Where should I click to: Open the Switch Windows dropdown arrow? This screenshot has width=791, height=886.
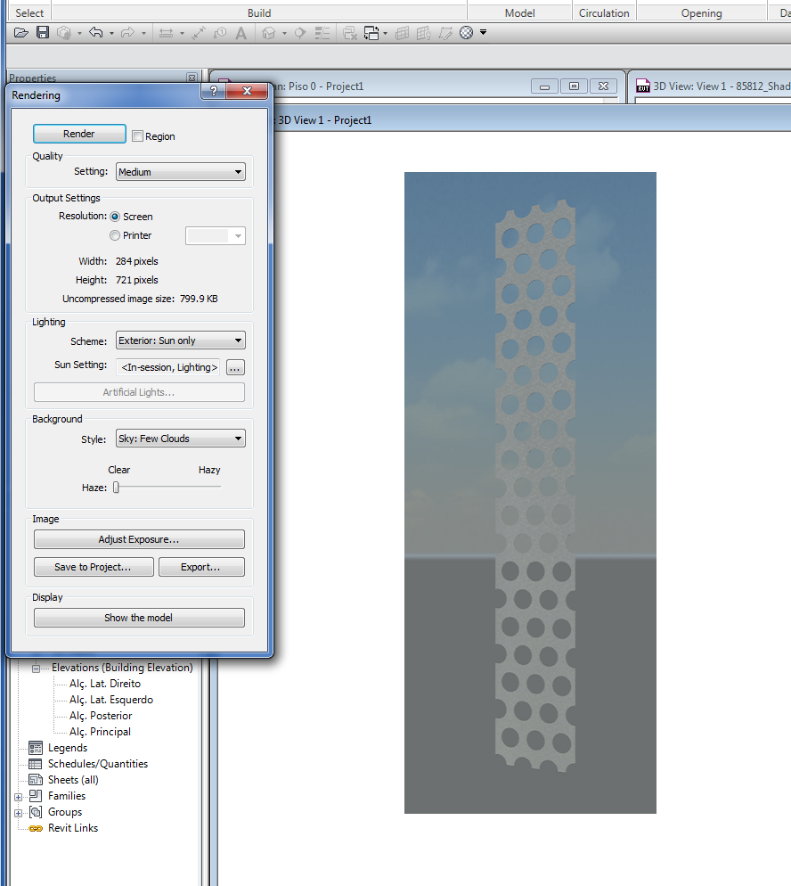[385, 33]
